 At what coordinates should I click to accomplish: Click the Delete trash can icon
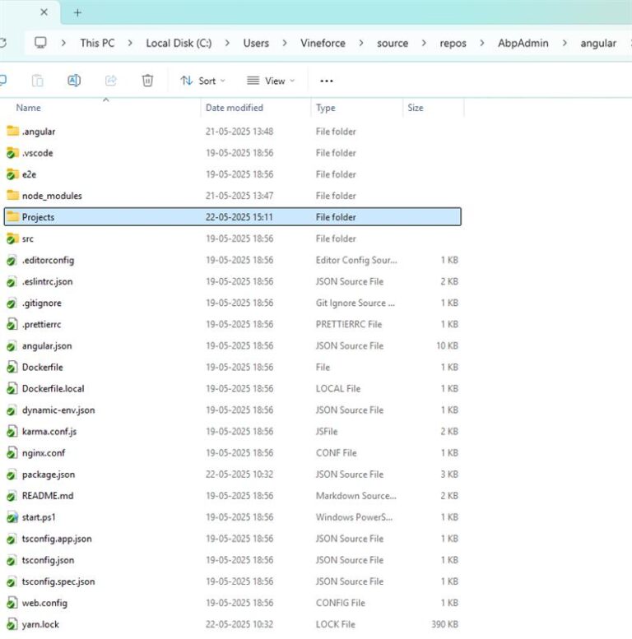pos(147,81)
